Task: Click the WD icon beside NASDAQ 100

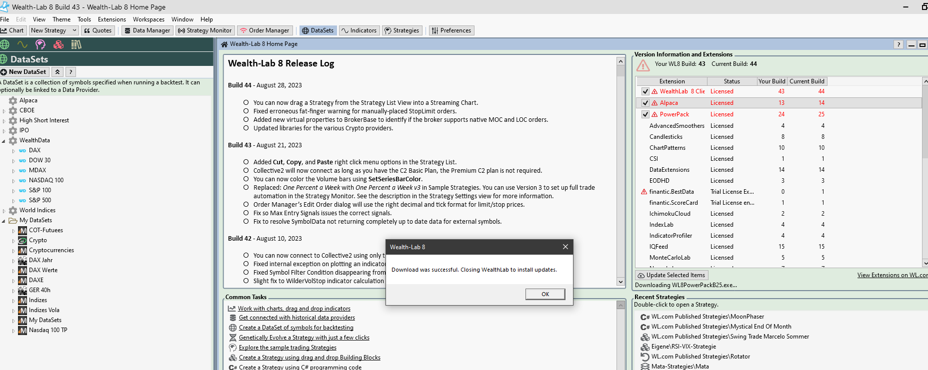Action: tap(22, 180)
